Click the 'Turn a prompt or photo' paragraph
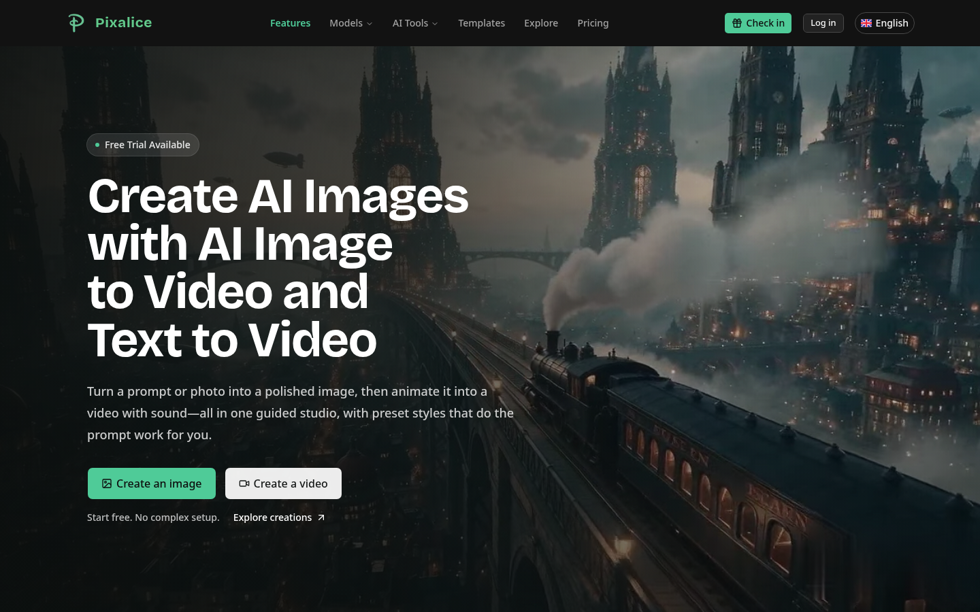 (x=300, y=413)
